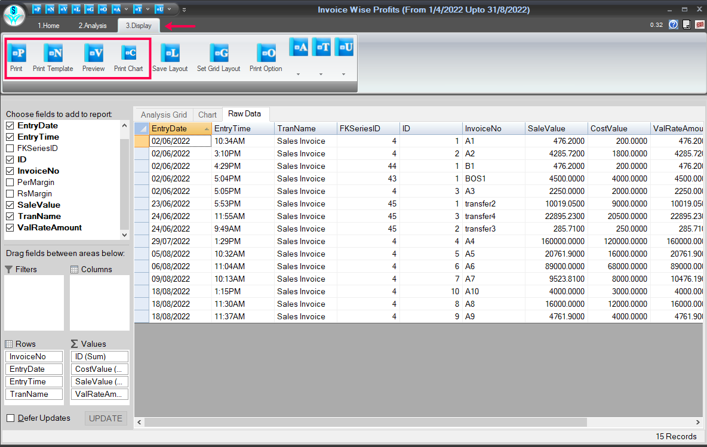Open Print Option from the ribbon
Image resolution: width=707 pixels, height=447 pixels.
pos(266,53)
